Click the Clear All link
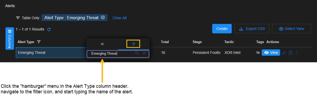 tap(120, 18)
